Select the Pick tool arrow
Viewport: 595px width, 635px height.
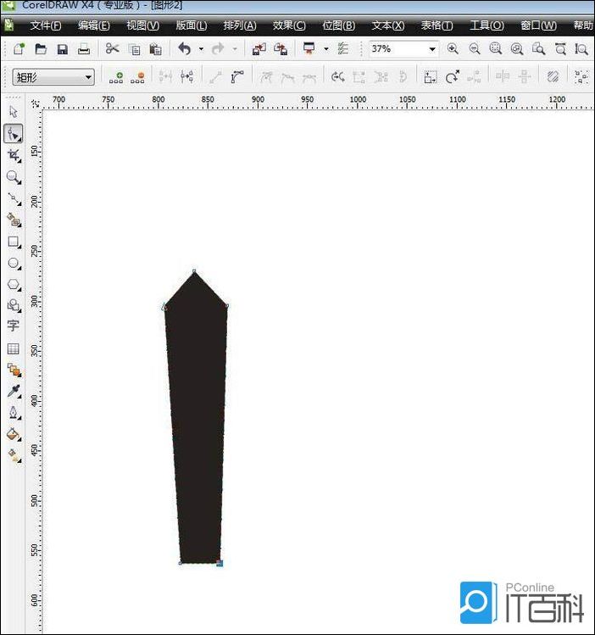click(x=14, y=111)
